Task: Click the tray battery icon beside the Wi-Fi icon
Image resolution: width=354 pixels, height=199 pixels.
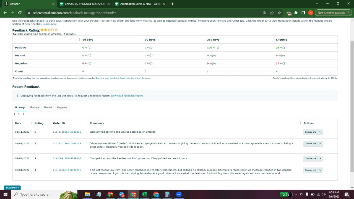Action: click(313, 194)
